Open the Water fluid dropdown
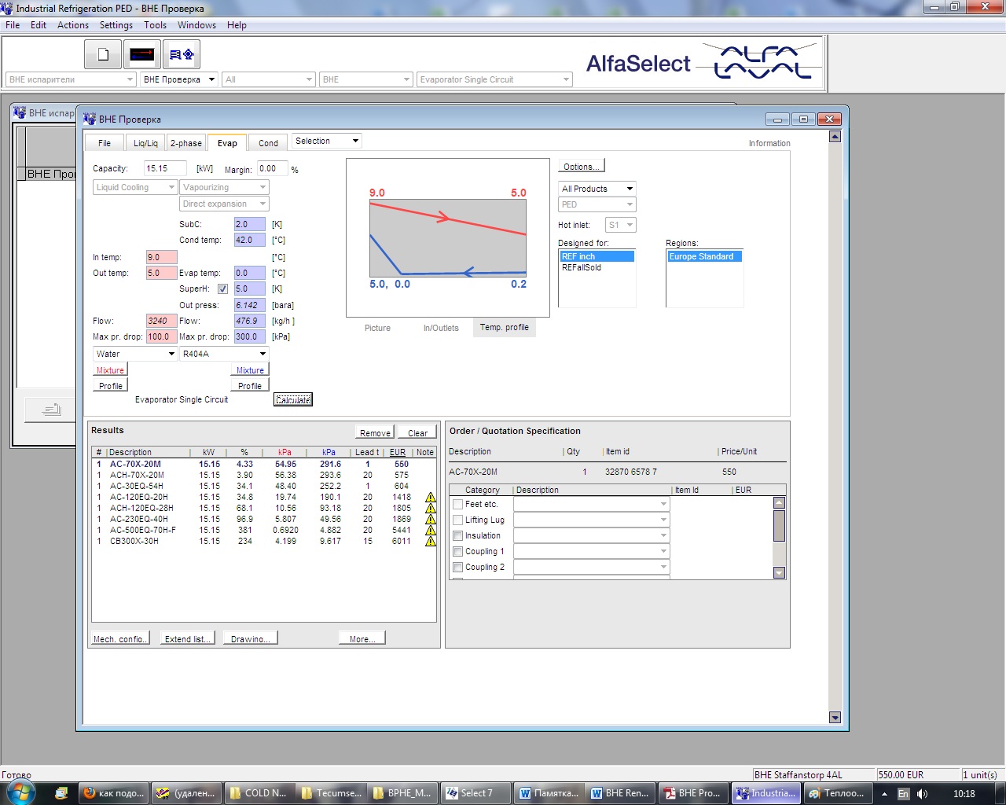 click(x=135, y=354)
